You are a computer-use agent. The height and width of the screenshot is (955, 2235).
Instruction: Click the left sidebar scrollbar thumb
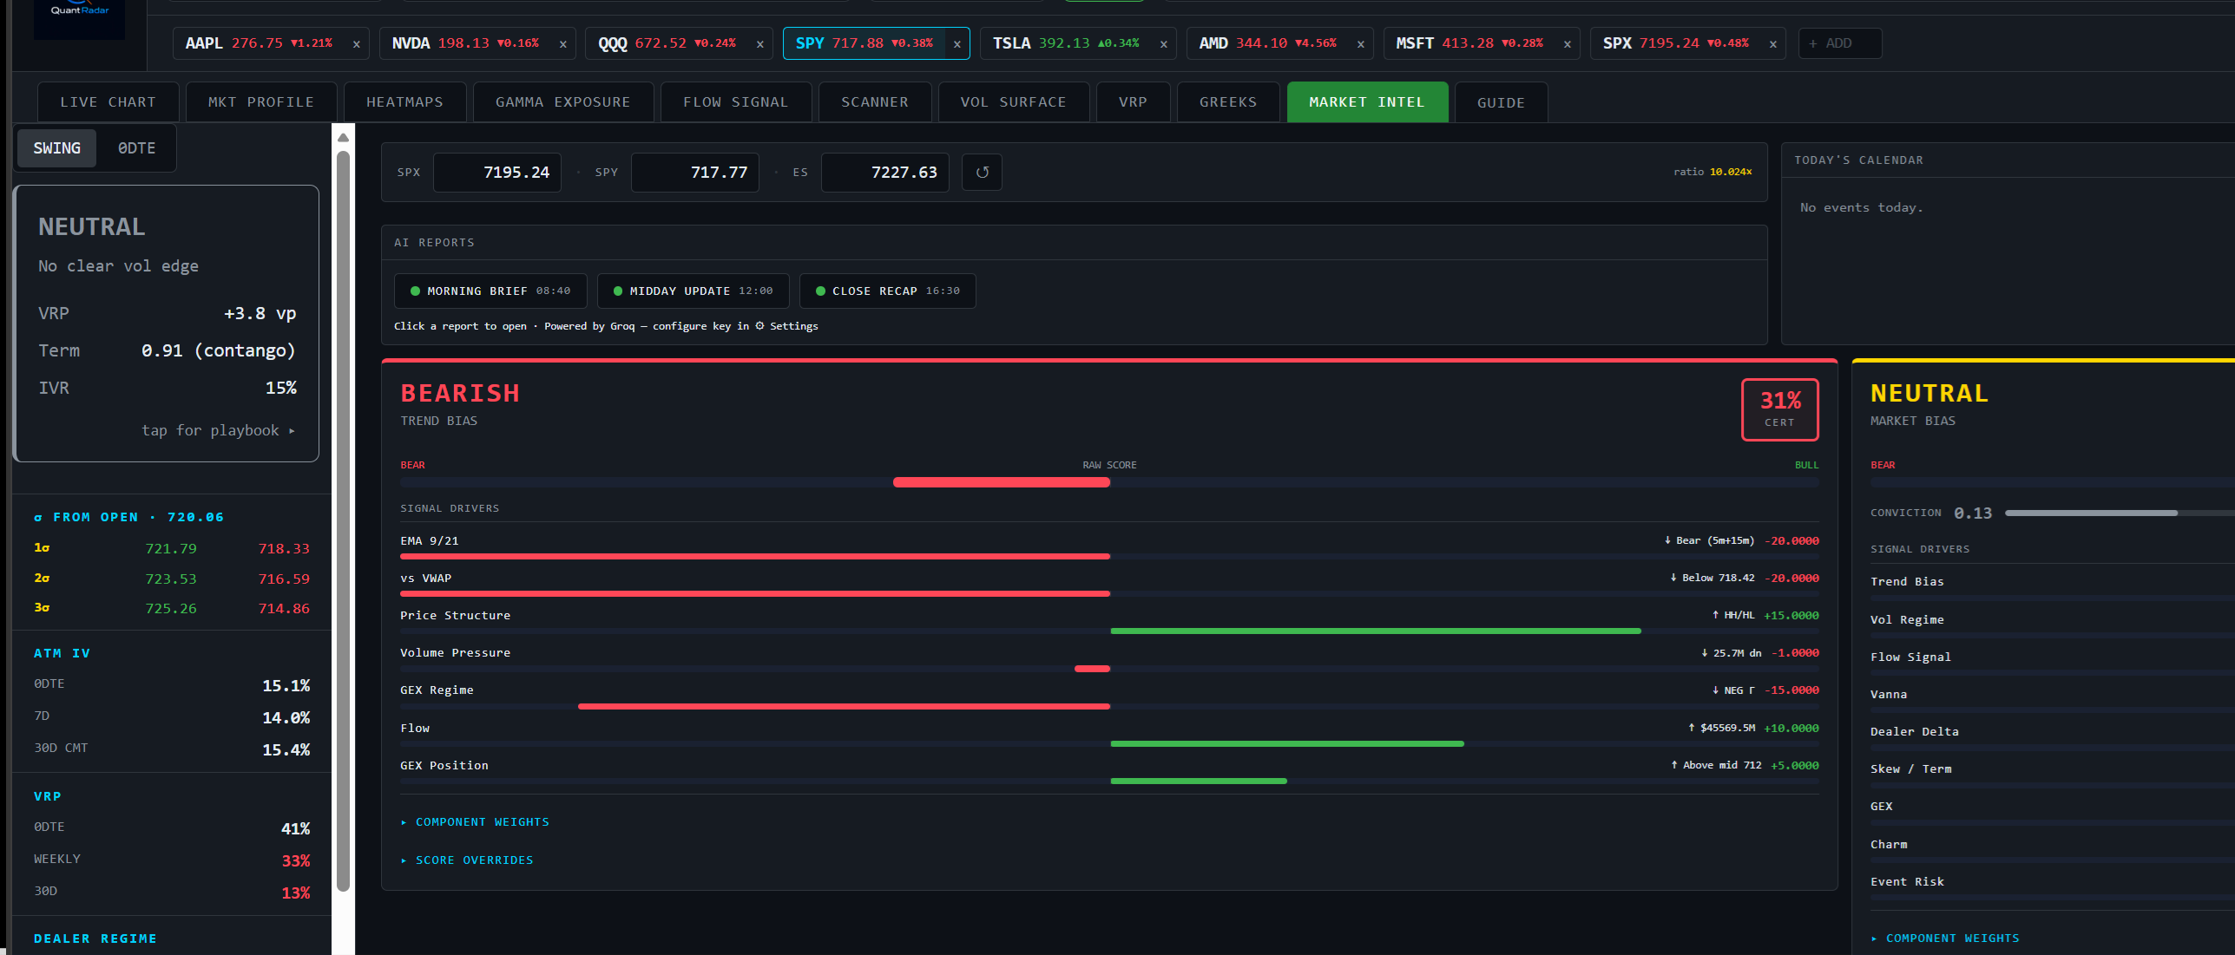pyautogui.click(x=343, y=520)
